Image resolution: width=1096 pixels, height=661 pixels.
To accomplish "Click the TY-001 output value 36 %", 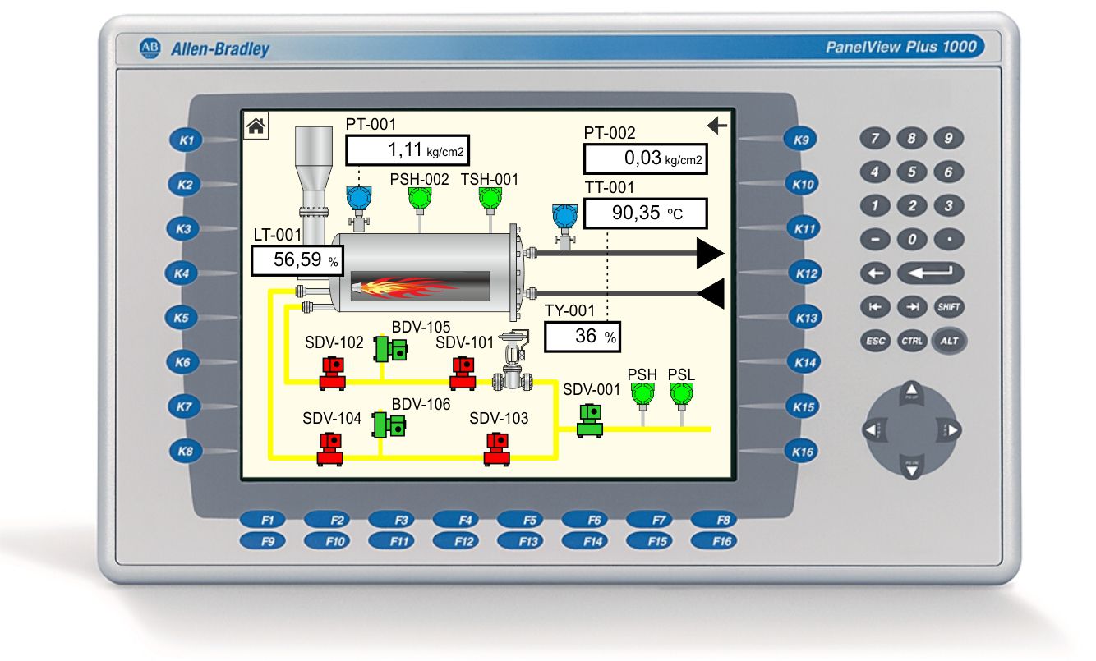I will click(583, 337).
